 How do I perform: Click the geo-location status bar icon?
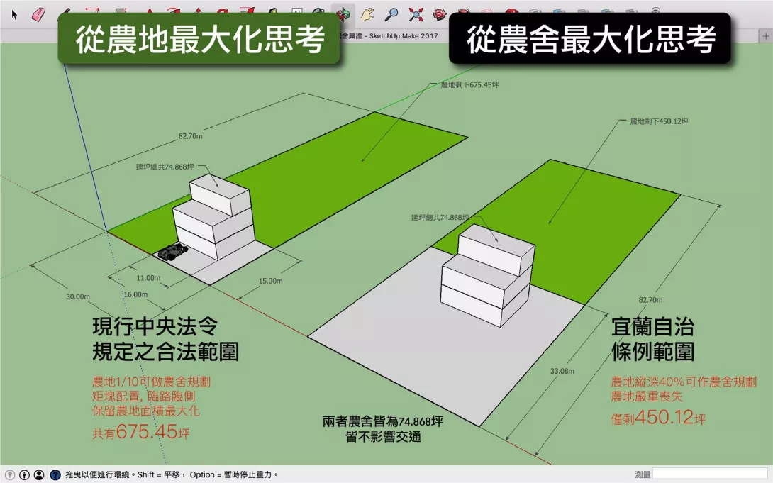coord(10,474)
